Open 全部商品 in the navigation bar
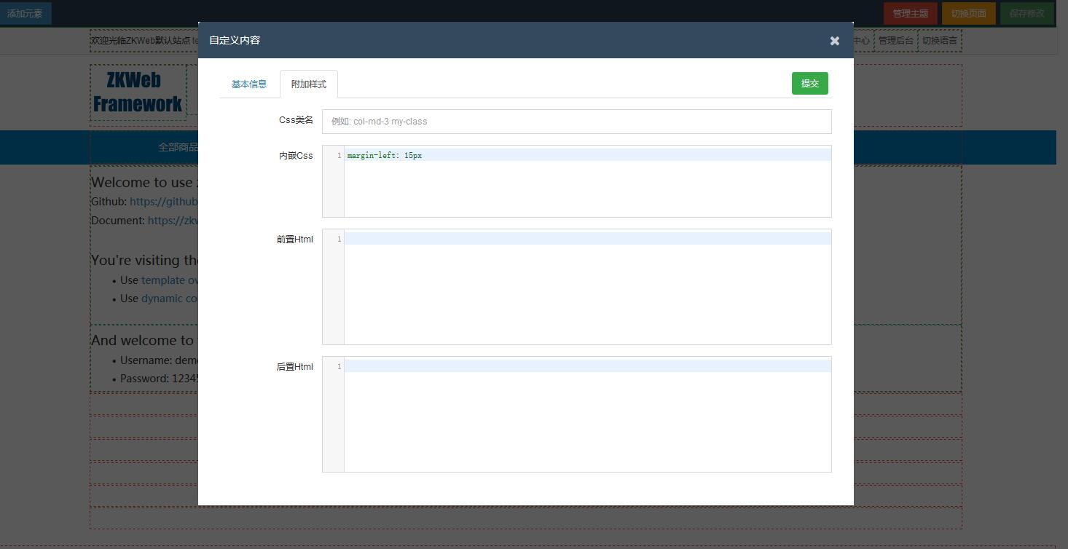Viewport: 1068px width, 549px height. pyautogui.click(x=178, y=147)
